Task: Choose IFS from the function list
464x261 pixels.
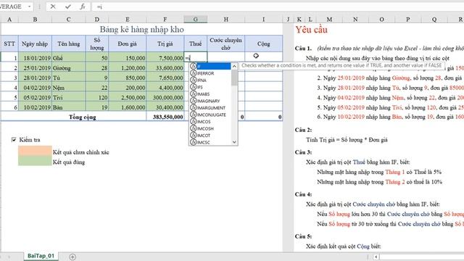Action: point(210,87)
